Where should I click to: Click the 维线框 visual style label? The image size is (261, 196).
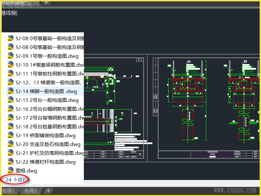(9, 13)
